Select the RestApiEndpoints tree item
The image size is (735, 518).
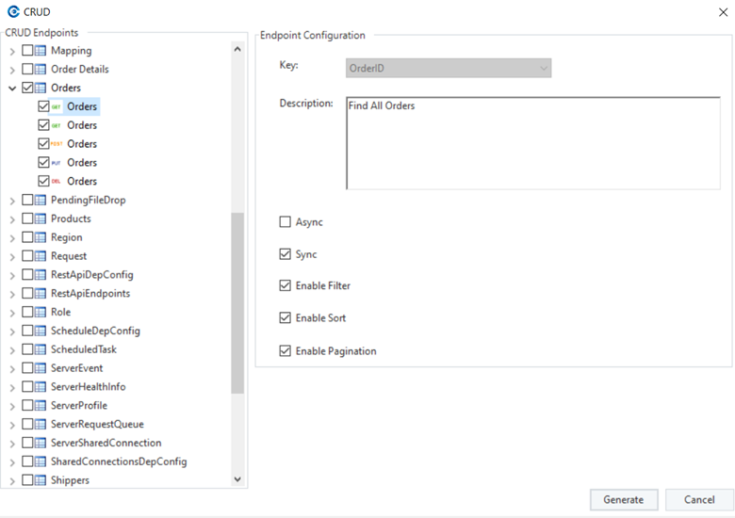[x=90, y=293]
